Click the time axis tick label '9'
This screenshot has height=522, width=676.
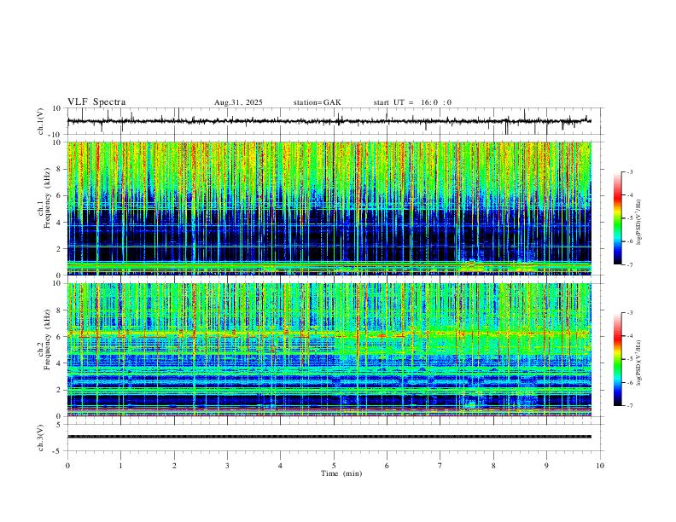(546, 466)
